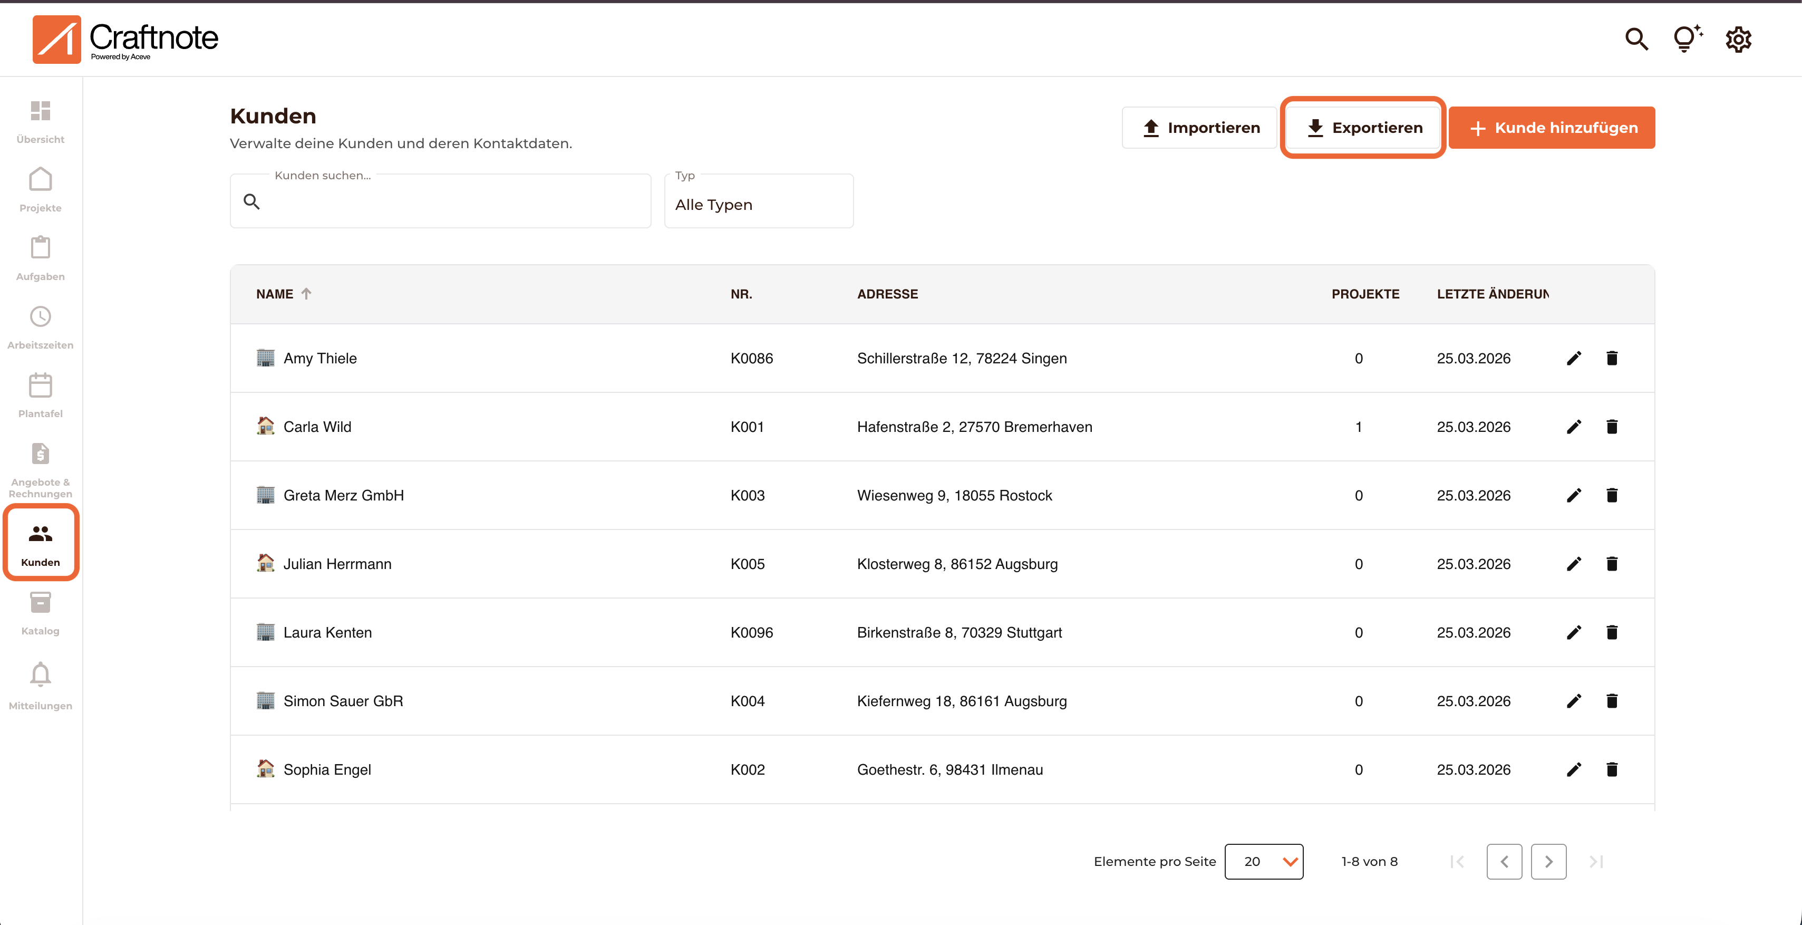Screen dimensions: 1802x925
Task: Click the Importieren button
Action: tap(1200, 127)
